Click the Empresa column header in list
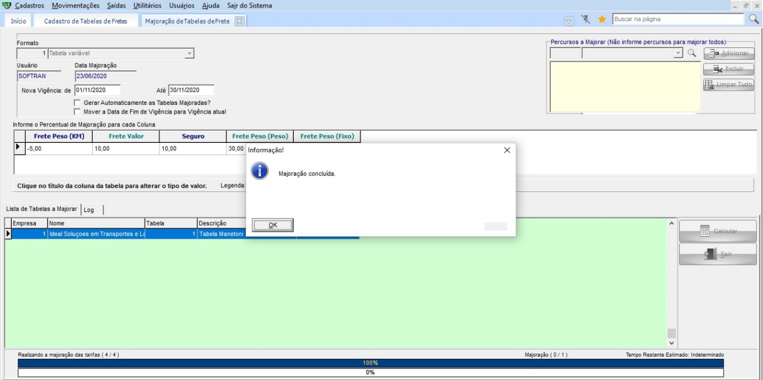 point(29,223)
